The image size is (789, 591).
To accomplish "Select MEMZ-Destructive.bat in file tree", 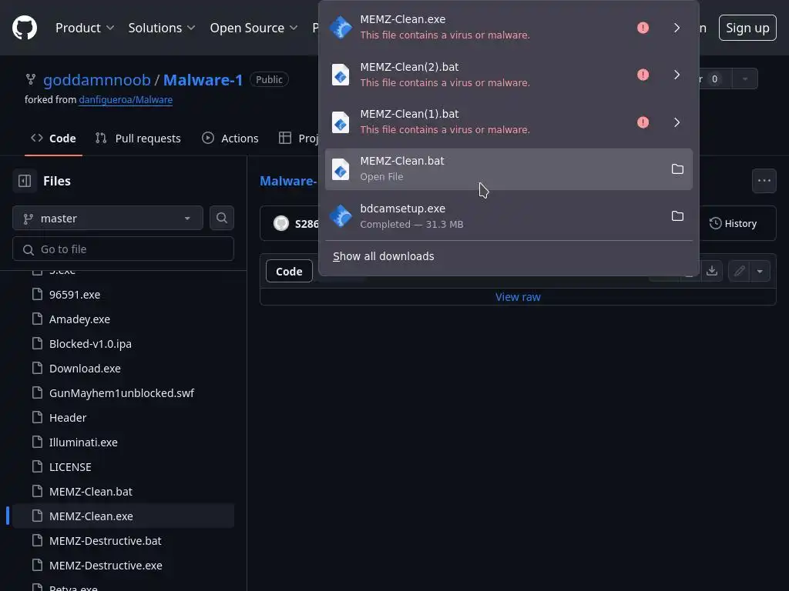I will [123, 541].
